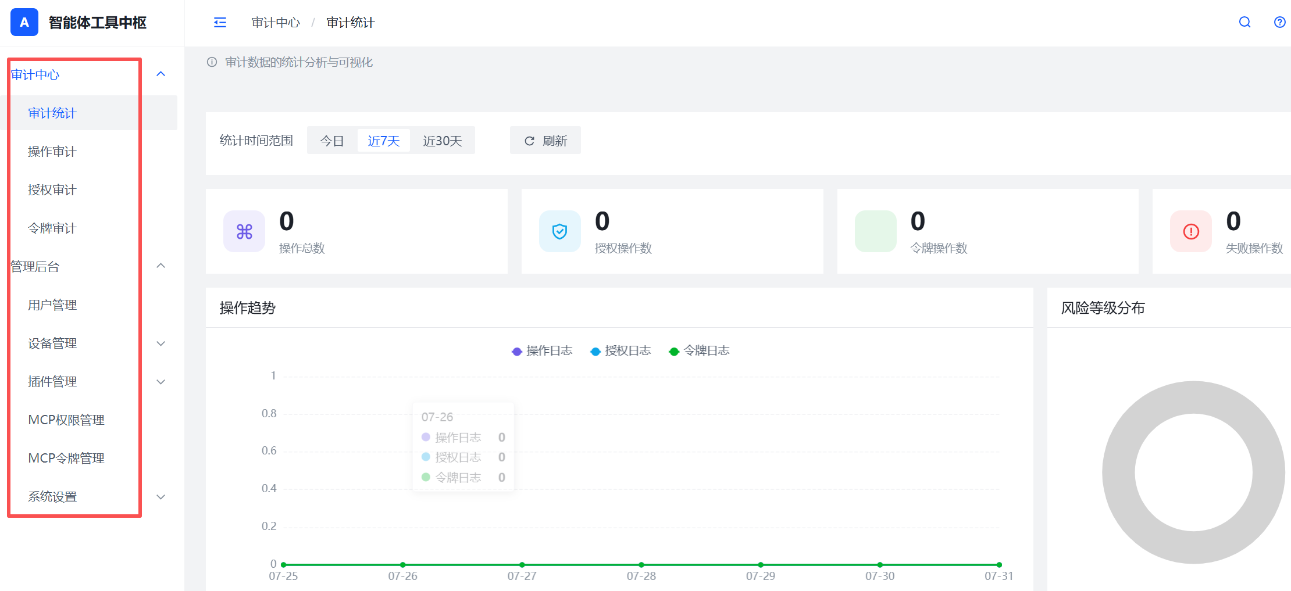The width and height of the screenshot is (1291, 591).
Task: Click the blue A logo icon
Action: pyautogui.click(x=24, y=22)
